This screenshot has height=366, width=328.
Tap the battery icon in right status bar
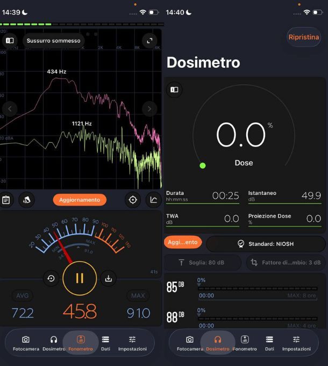coord(318,12)
